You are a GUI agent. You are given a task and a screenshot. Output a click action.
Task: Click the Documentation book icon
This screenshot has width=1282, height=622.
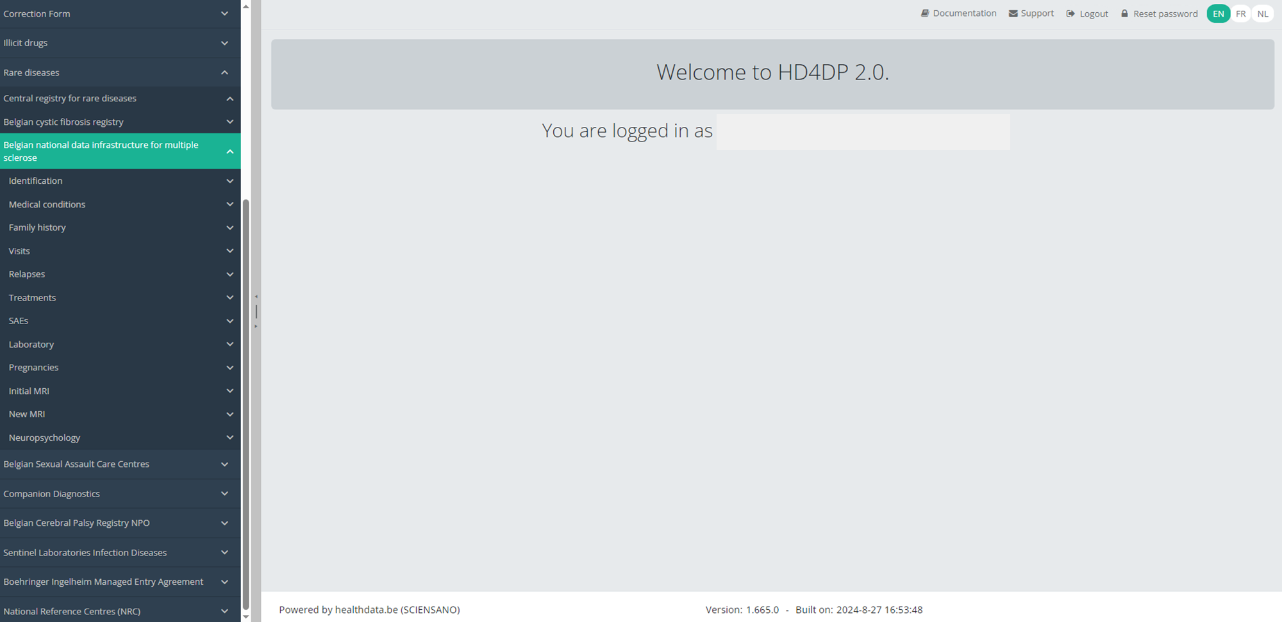tap(925, 13)
